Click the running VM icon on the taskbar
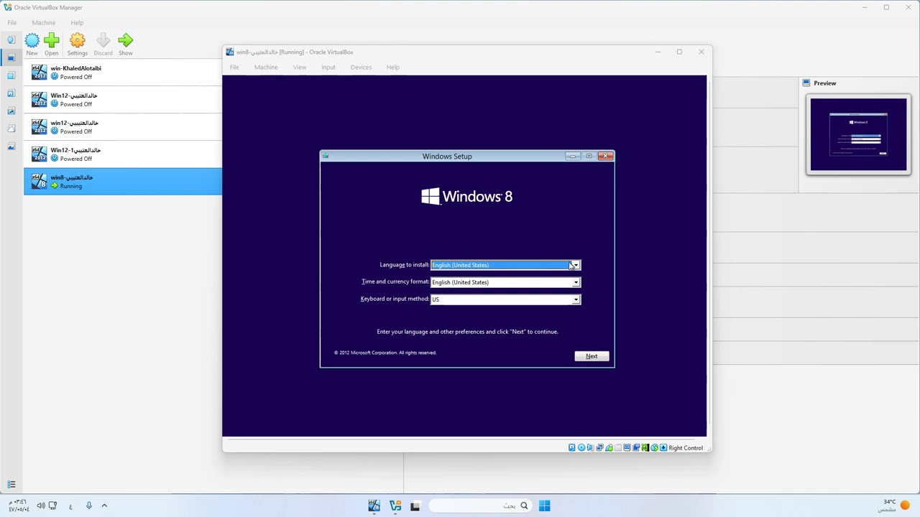 tap(374, 506)
